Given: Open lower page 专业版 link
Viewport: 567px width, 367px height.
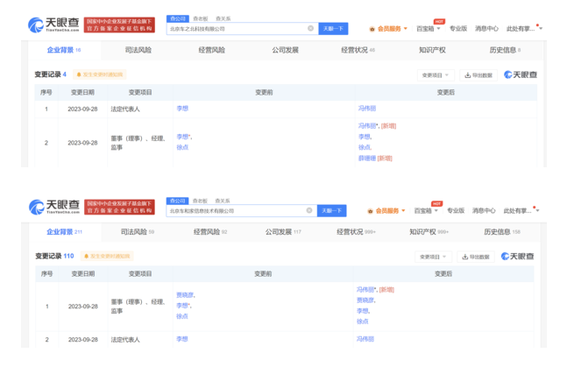Looking at the screenshot, I should click(456, 210).
